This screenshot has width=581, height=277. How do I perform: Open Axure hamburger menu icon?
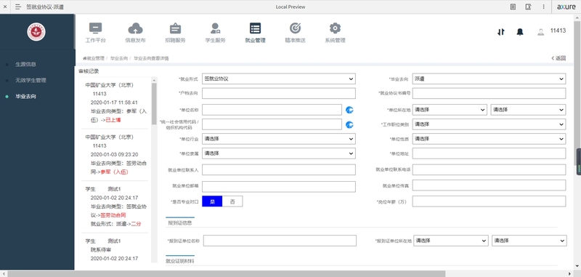pyautogui.click(x=17, y=7)
